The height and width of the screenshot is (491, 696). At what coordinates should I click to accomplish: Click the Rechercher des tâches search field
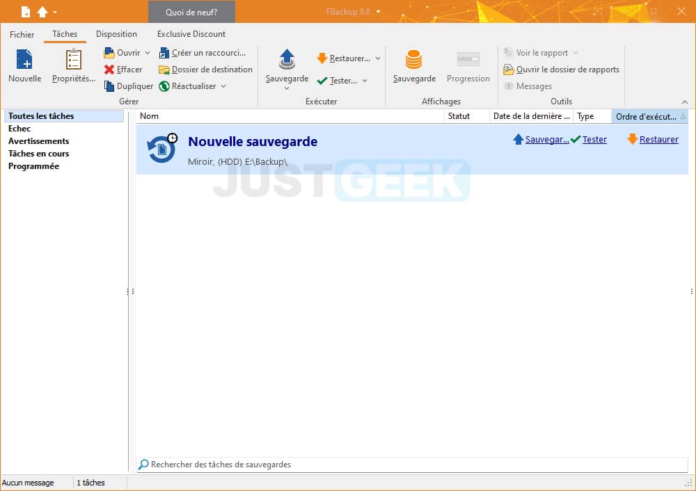412,465
